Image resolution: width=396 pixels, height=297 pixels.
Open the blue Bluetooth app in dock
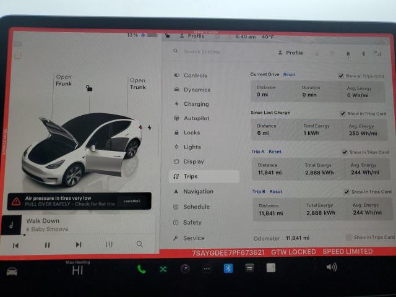point(228,268)
